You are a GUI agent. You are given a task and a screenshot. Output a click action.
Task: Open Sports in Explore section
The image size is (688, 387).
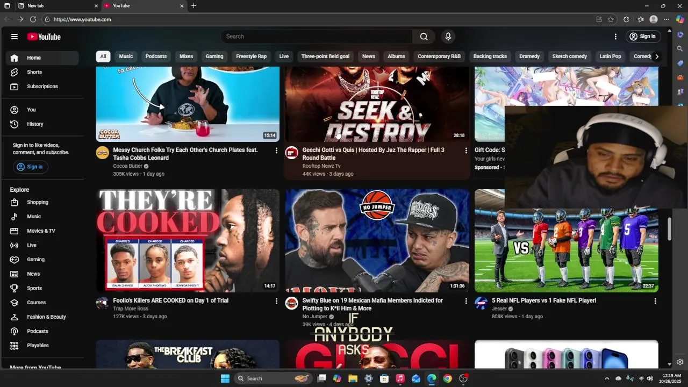point(42,289)
